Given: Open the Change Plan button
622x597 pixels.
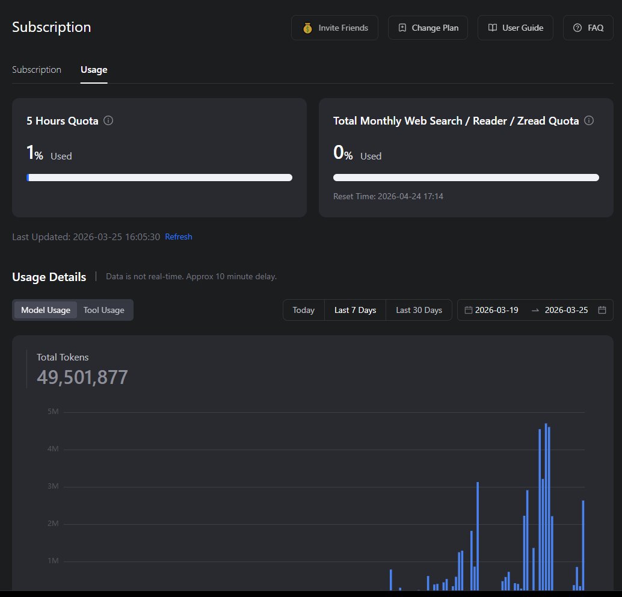Looking at the screenshot, I should tap(428, 28).
